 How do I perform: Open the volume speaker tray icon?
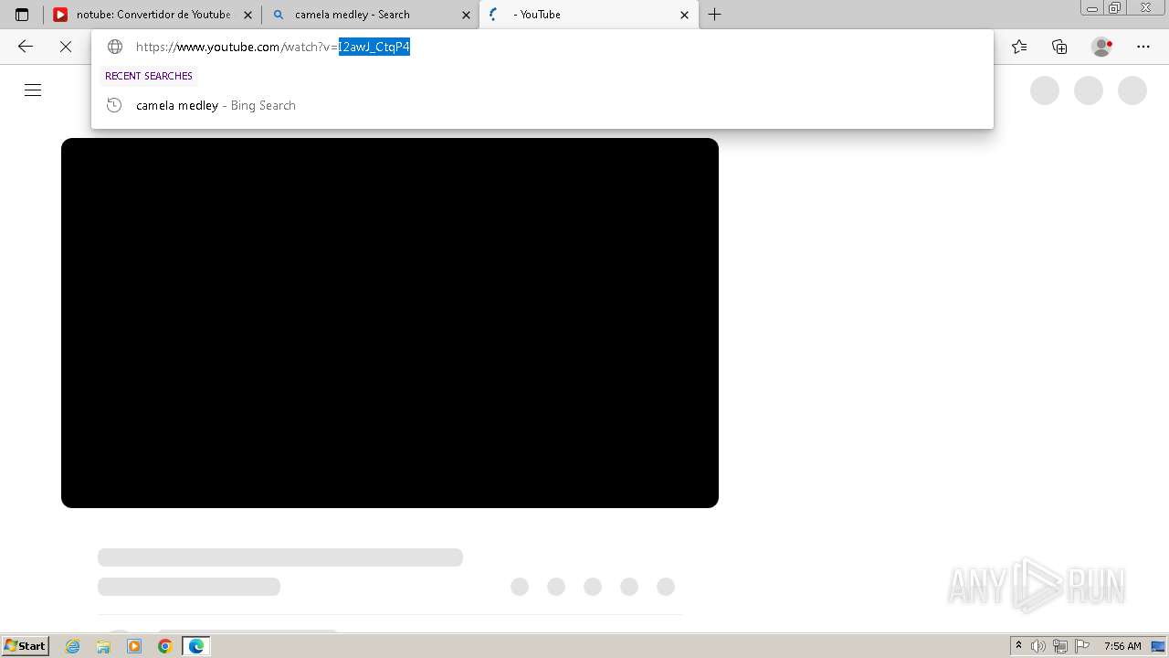[x=1038, y=646]
